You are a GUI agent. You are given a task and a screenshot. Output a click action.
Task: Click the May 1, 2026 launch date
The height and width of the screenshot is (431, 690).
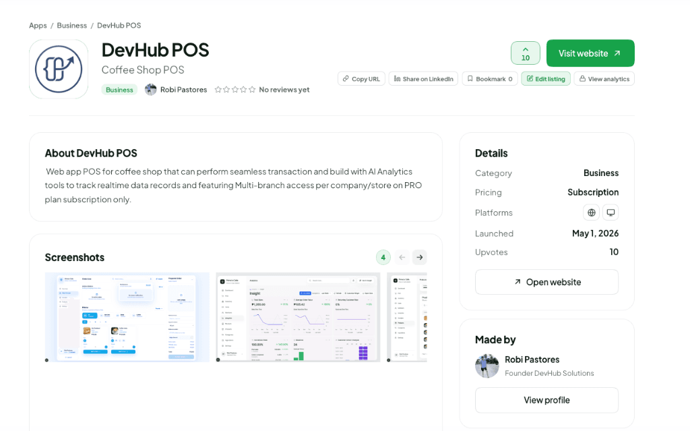[x=595, y=233]
